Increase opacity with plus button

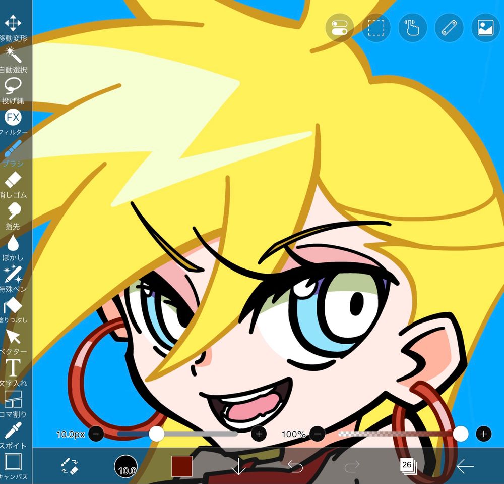click(484, 434)
